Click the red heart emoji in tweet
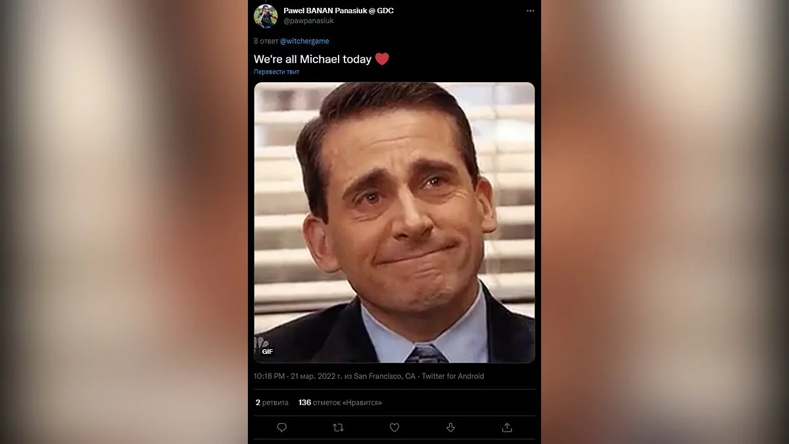This screenshot has height=444, width=789. (382, 59)
